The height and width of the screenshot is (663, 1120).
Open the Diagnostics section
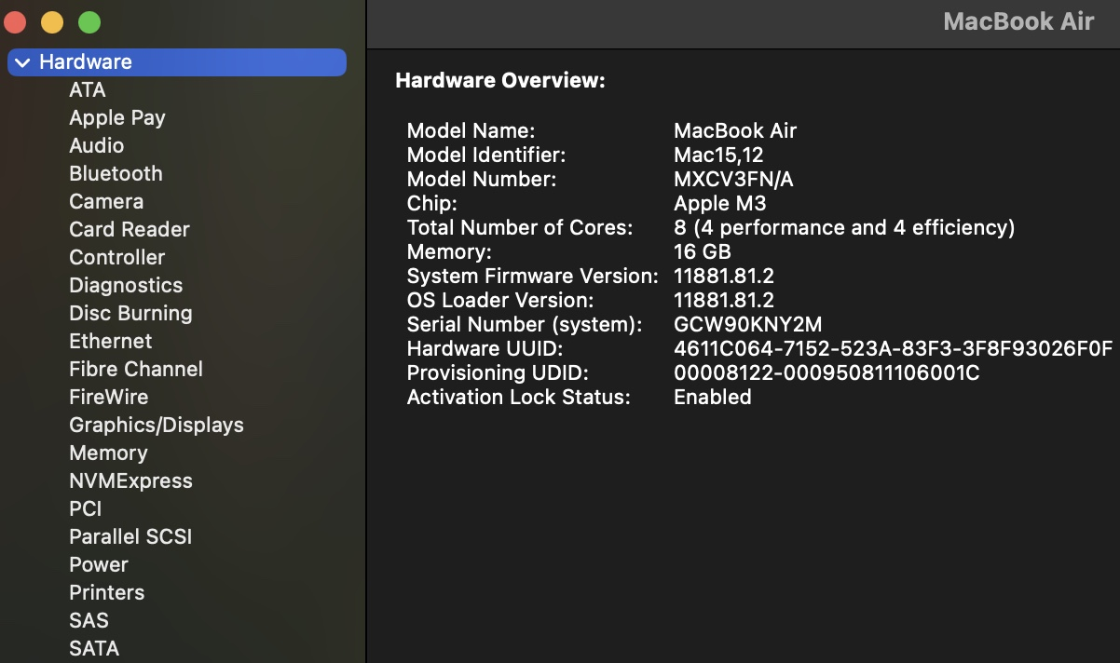tap(126, 285)
